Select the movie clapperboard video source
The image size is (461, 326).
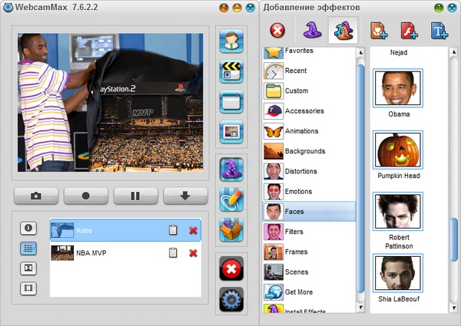coord(231,71)
